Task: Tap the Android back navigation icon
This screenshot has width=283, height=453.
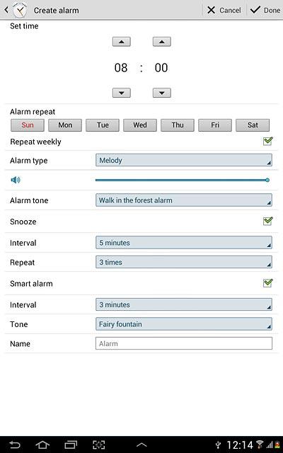Action: [x=15, y=445]
